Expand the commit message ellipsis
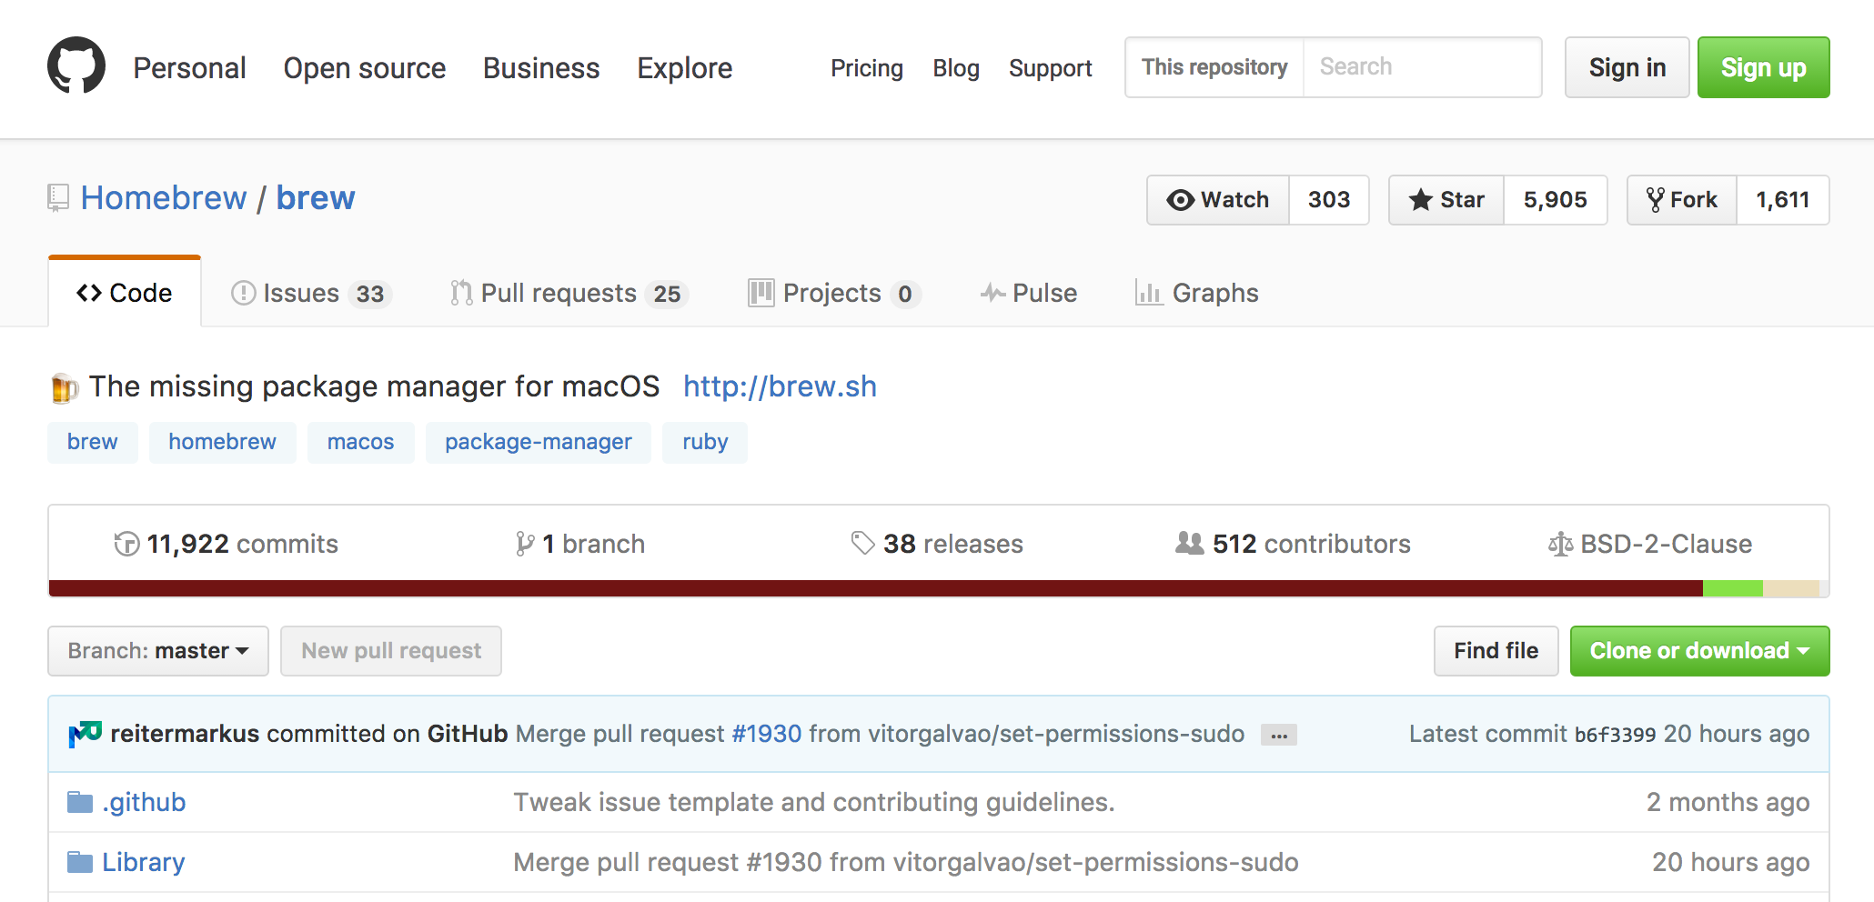The image size is (1874, 902). tap(1278, 735)
